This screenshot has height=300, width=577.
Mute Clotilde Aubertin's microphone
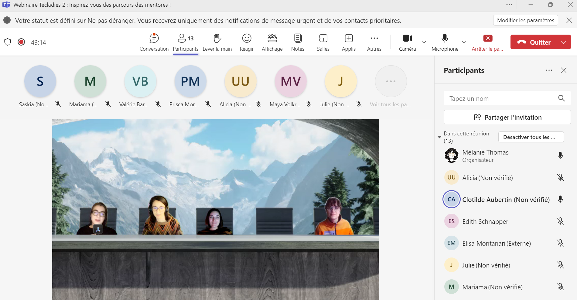click(560, 199)
